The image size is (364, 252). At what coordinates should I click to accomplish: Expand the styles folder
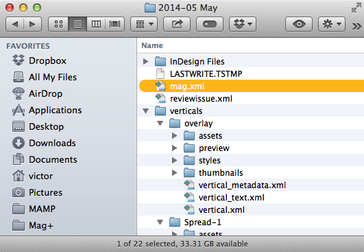click(x=174, y=161)
